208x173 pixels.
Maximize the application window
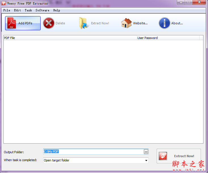[x=189, y=2]
